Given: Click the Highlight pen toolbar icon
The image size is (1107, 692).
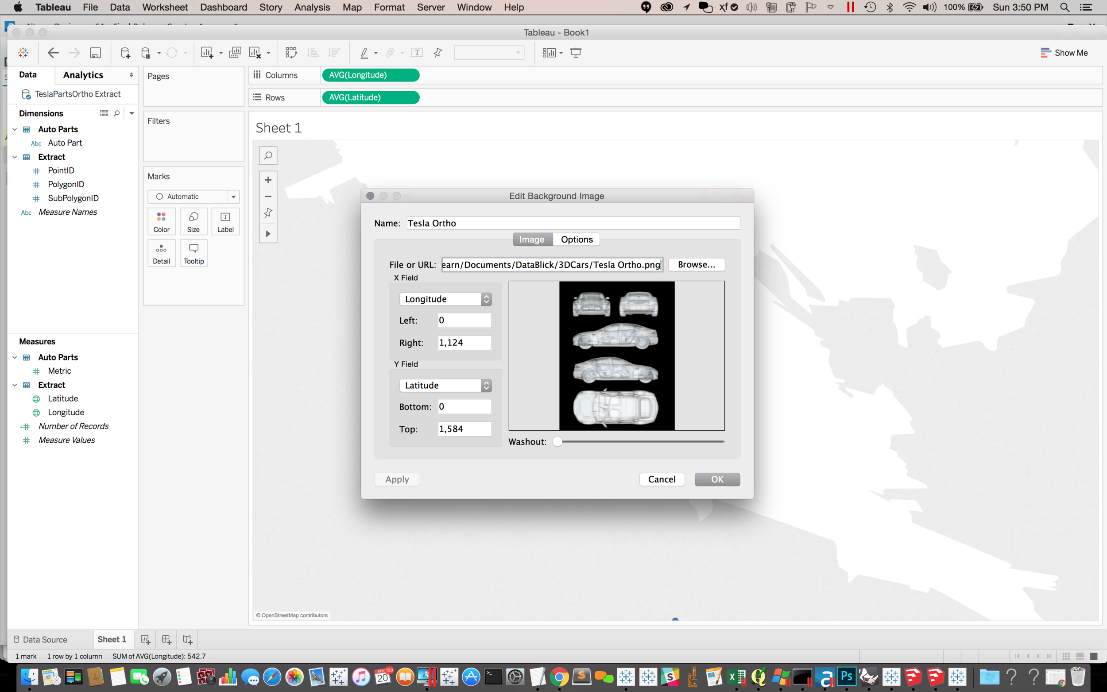Looking at the screenshot, I should click(x=364, y=53).
